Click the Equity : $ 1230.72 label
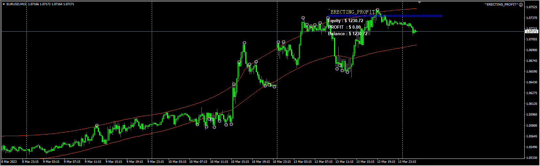This screenshot has height=166, width=540. pos(346,21)
